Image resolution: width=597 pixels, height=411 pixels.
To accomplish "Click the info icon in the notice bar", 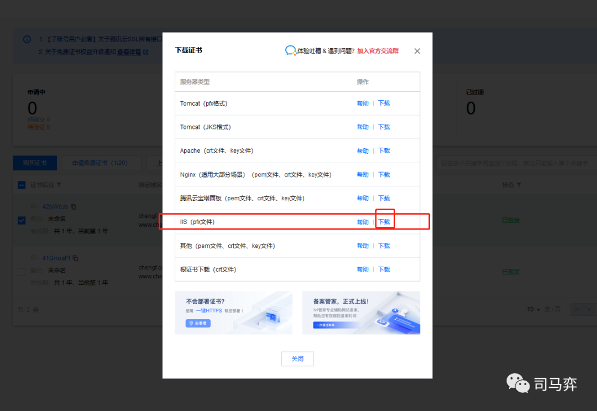I will click(x=27, y=39).
